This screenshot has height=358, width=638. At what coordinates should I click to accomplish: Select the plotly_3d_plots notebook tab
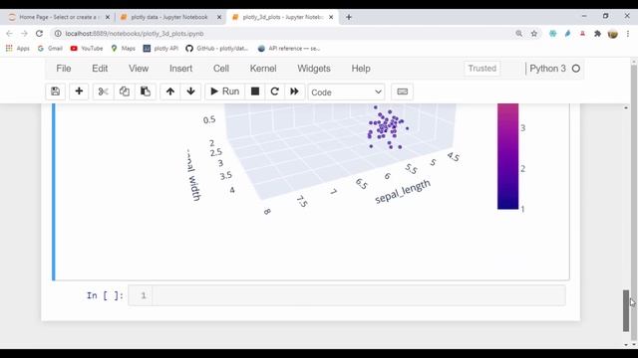(x=282, y=17)
